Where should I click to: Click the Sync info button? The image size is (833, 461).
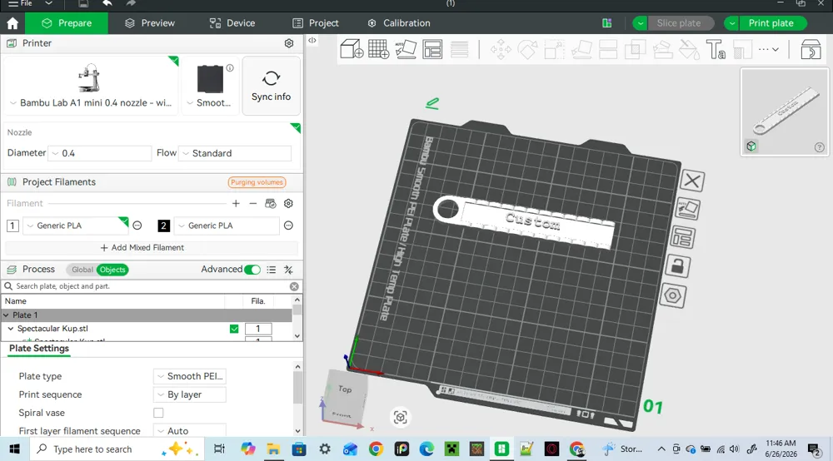tap(271, 86)
